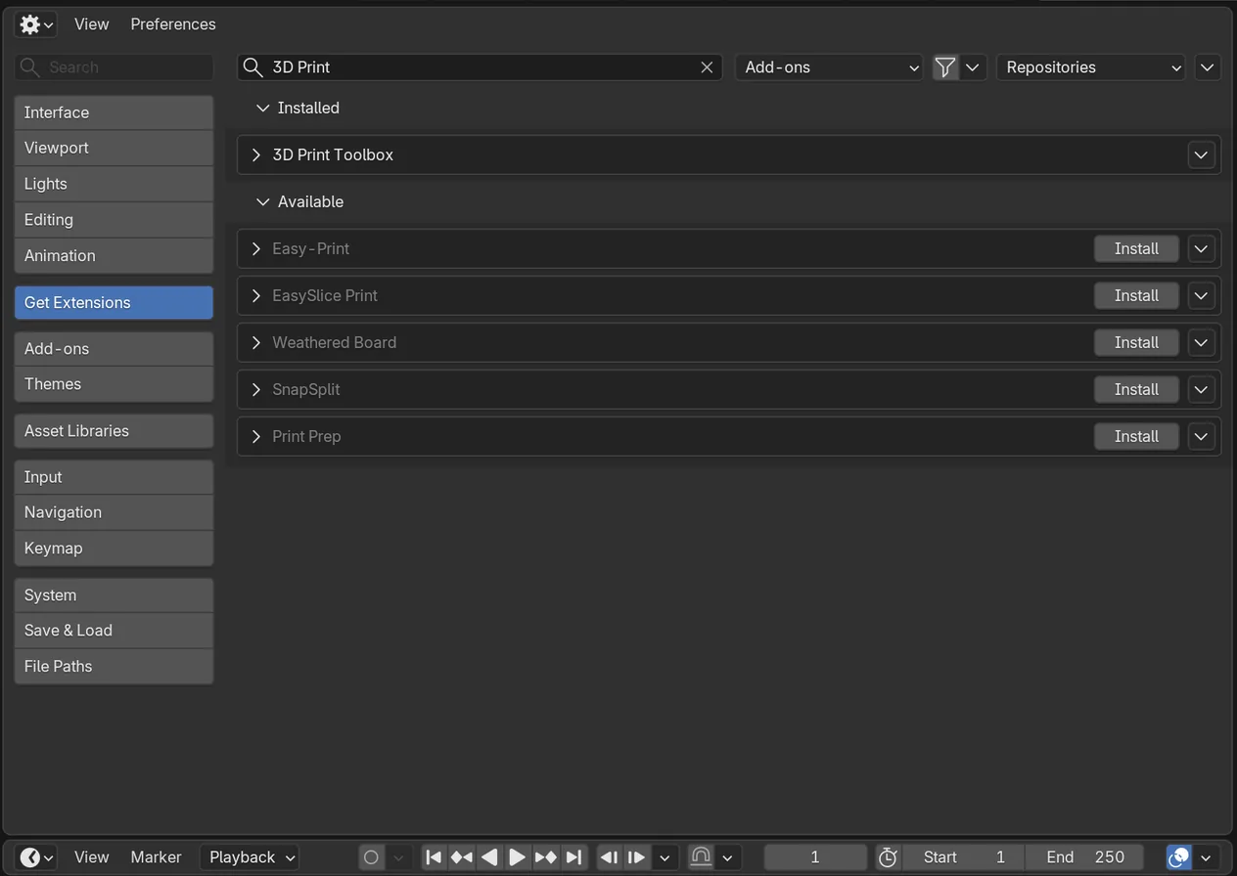Install the EasySlice Print extension
This screenshot has width=1237, height=876.
point(1136,296)
